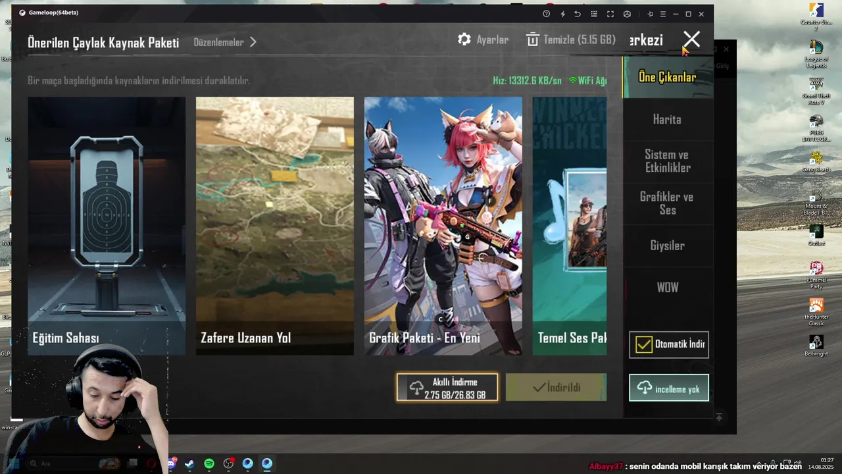Select the Temel Ses Paketi card
Viewport: 842px width, 474px height.
click(570, 226)
